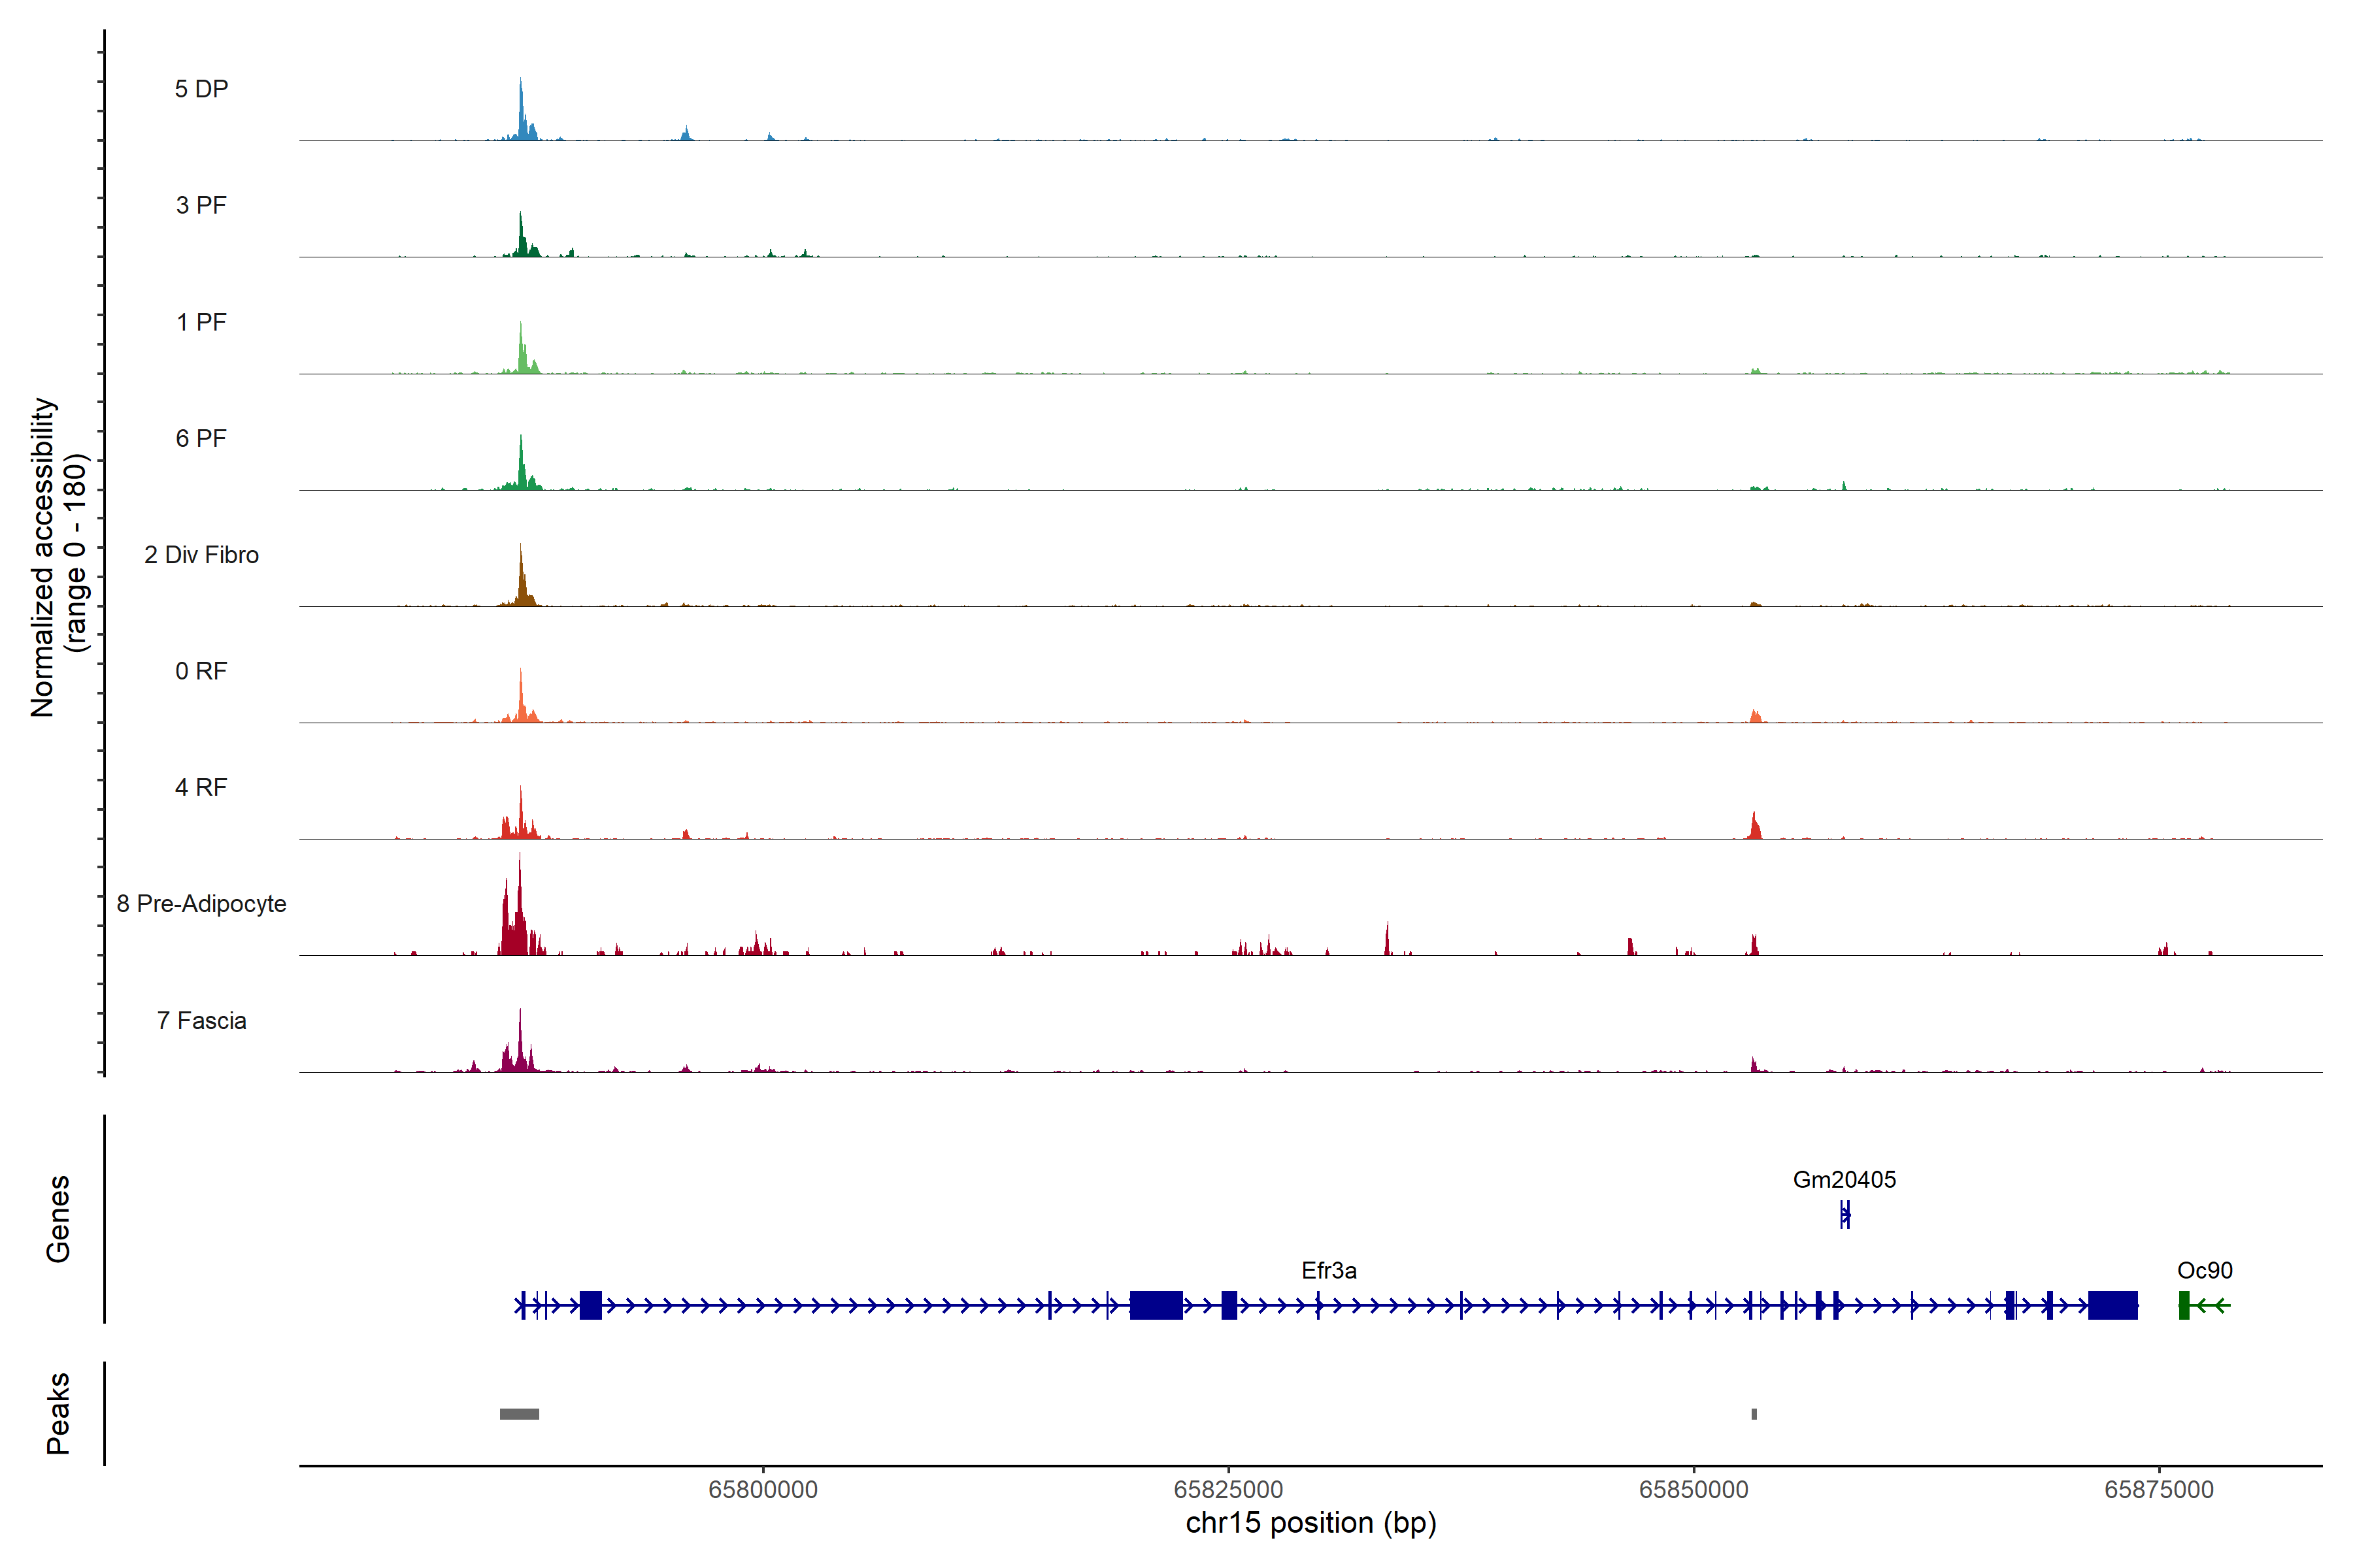The width and height of the screenshot is (2353, 1568).
Task: Click the small gray peak marker
Action: coord(1754,1414)
